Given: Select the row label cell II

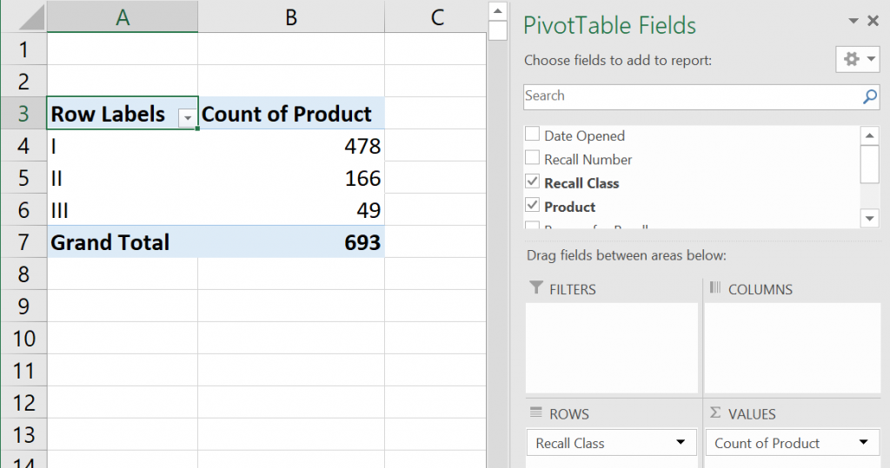Looking at the screenshot, I should (x=123, y=178).
